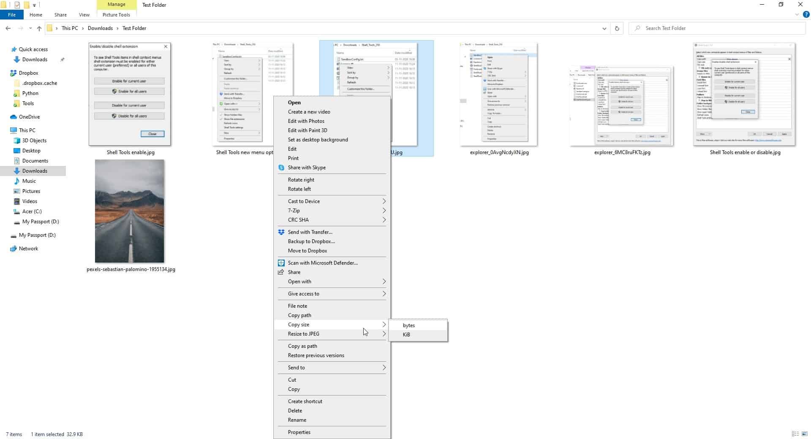Switch to the View ribbon tab
Image resolution: width=811 pixels, height=439 pixels.
tap(84, 14)
